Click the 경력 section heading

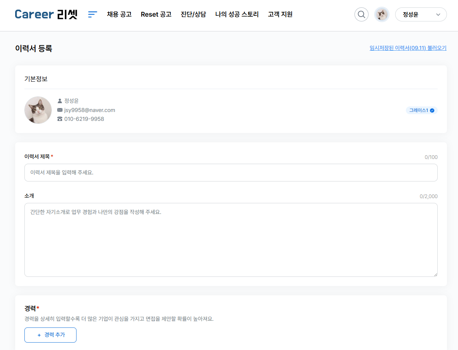pos(32,308)
